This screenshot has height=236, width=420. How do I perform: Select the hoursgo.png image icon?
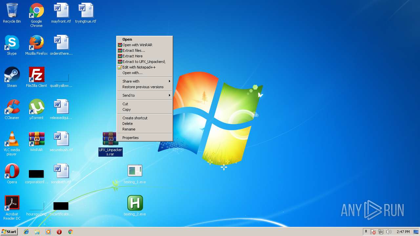tap(36, 208)
